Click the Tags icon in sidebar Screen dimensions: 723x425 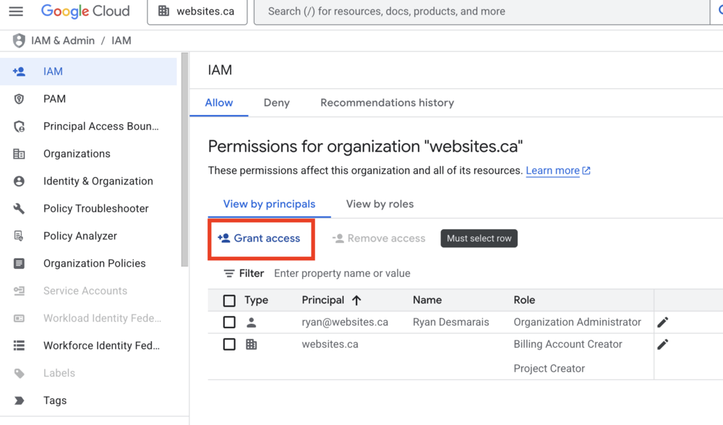click(20, 400)
